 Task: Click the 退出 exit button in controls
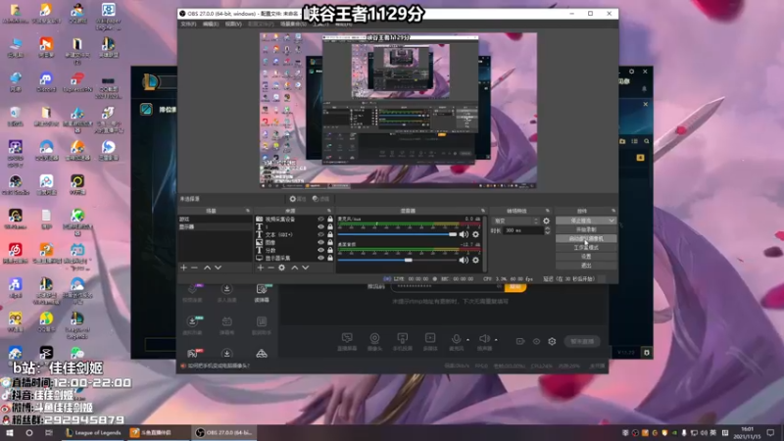[x=586, y=266]
